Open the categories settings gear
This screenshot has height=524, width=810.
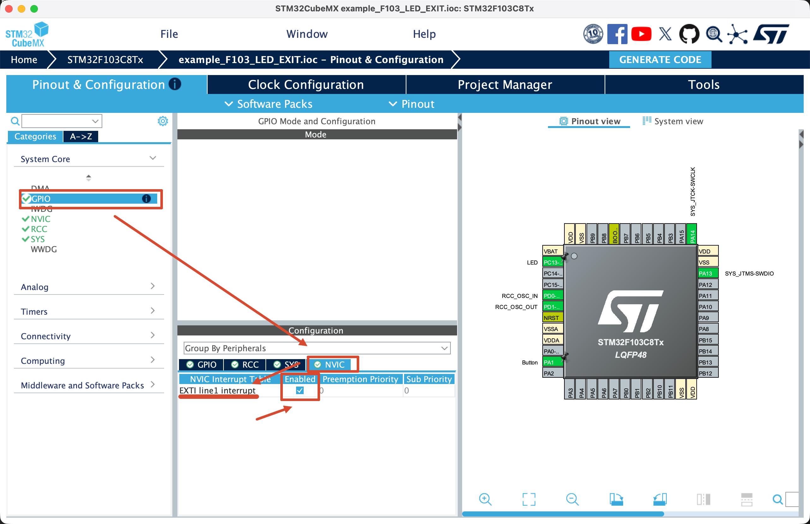(163, 121)
